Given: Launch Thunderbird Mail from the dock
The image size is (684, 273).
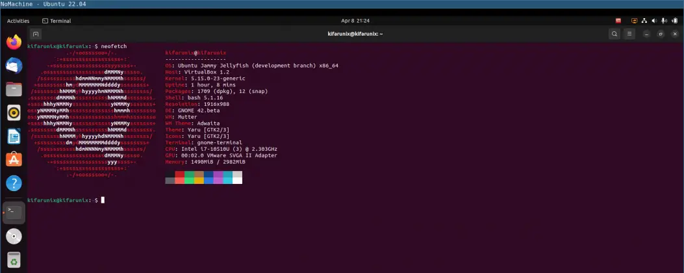Looking at the screenshot, I should pyautogui.click(x=14, y=66).
